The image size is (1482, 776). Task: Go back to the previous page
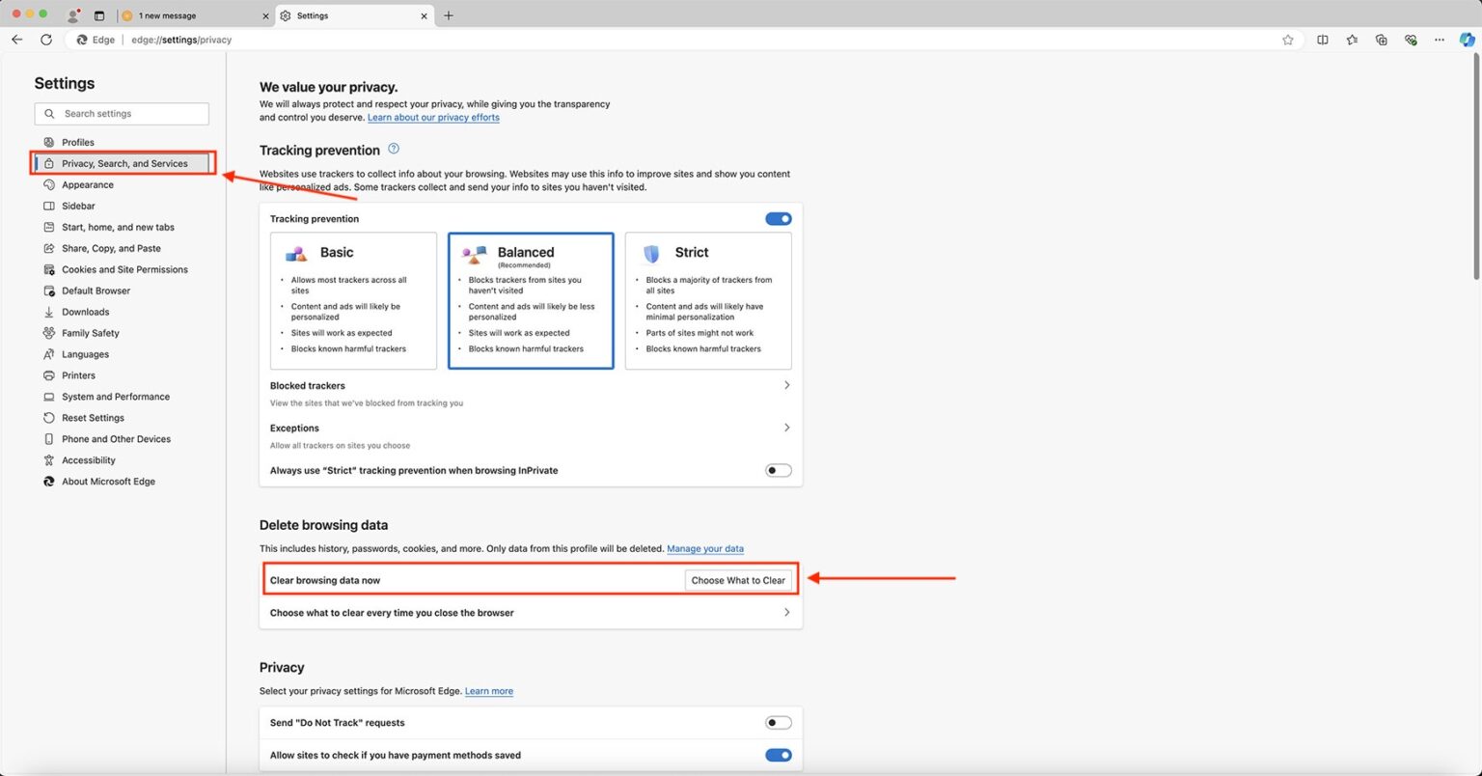[16, 40]
